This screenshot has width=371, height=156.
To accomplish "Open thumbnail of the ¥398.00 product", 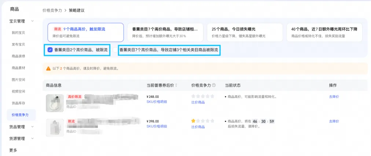I will point(55,128).
